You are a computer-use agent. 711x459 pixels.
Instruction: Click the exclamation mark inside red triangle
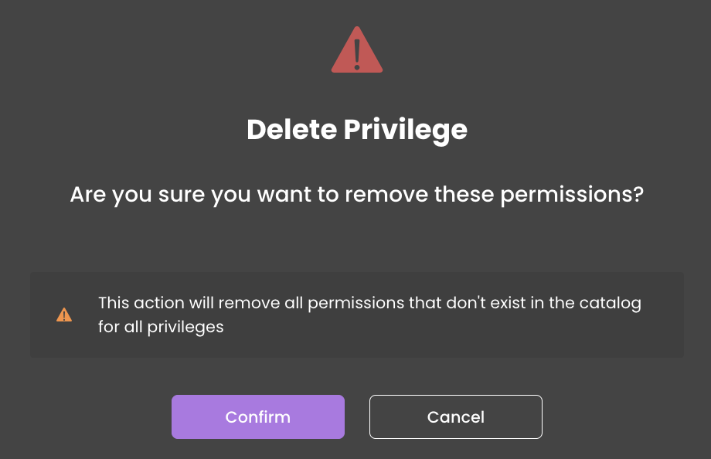tap(357, 54)
